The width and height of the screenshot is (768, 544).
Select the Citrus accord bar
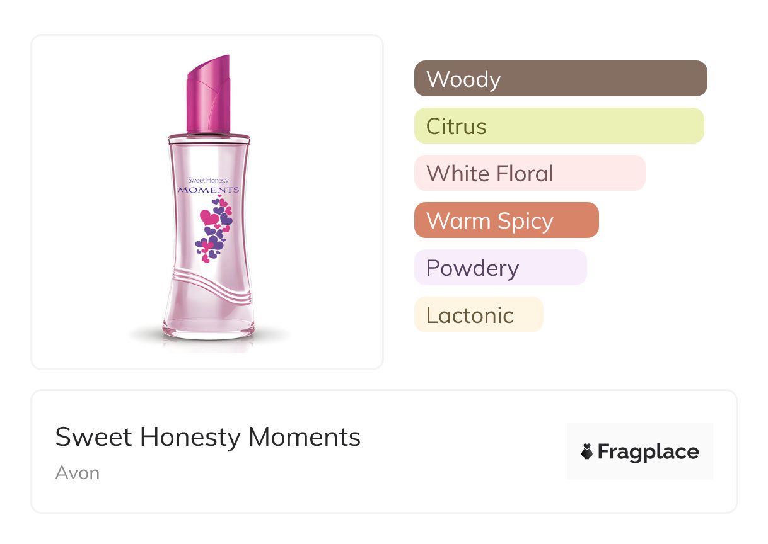[x=558, y=126]
